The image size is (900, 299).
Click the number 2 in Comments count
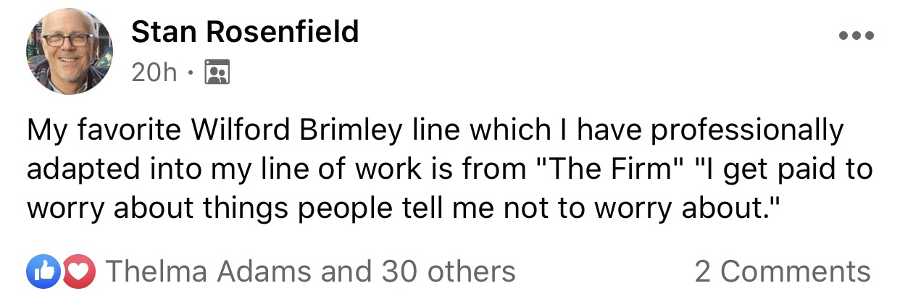703,271
